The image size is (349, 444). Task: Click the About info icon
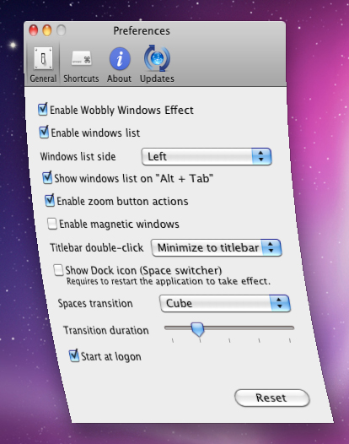click(x=120, y=58)
